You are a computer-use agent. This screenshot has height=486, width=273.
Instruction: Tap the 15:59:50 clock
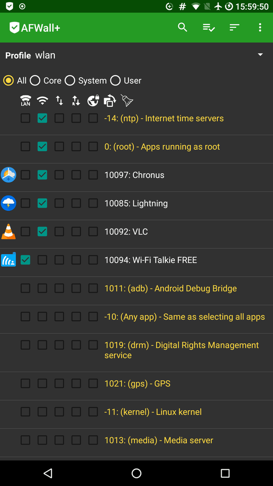point(252,6)
